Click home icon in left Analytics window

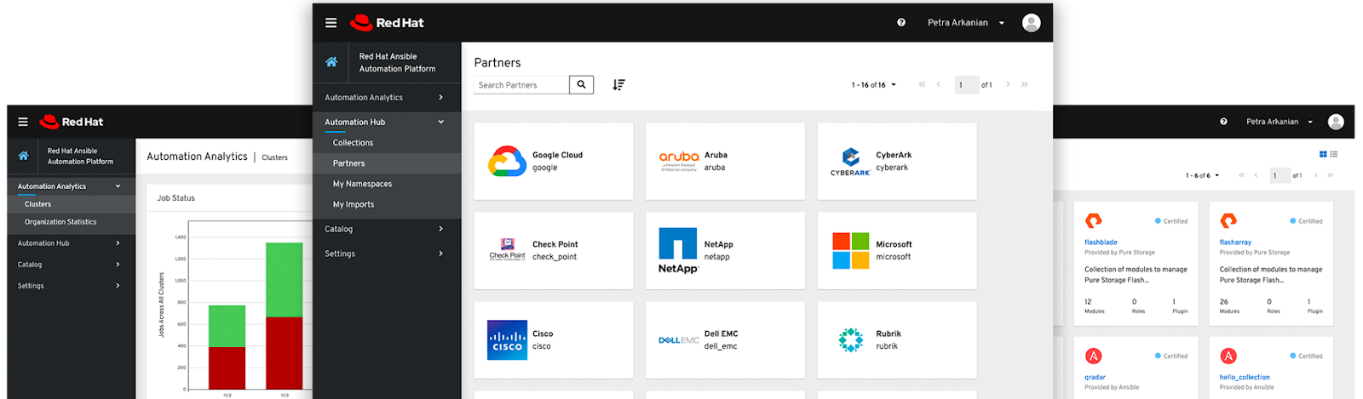click(x=23, y=156)
